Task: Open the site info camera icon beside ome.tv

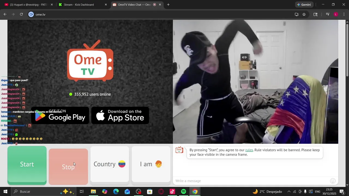Action: point(31,14)
